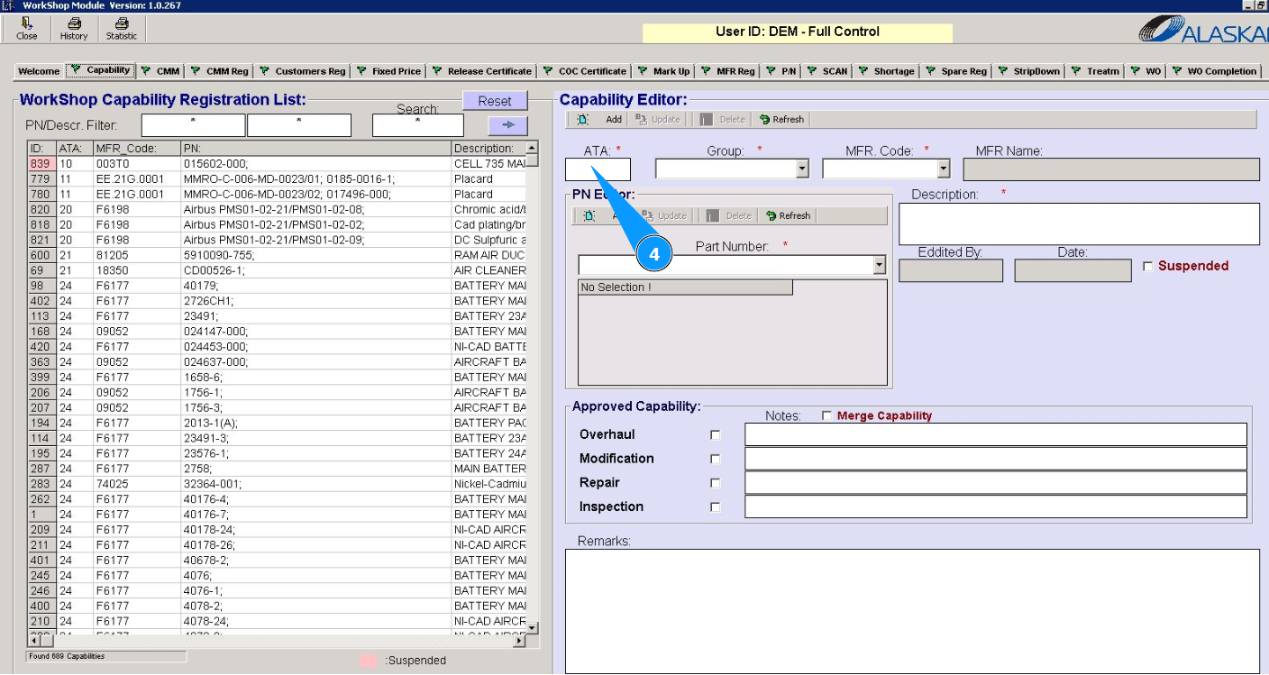This screenshot has height=675, width=1269.
Task: Expand the Part Number dropdown
Action: pyautogui.click(x=880, y=266)
